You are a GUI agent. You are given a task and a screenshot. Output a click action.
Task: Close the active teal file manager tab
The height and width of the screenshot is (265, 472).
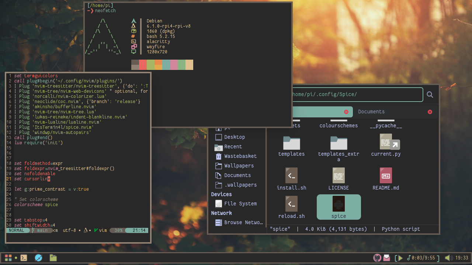[346, 112]
